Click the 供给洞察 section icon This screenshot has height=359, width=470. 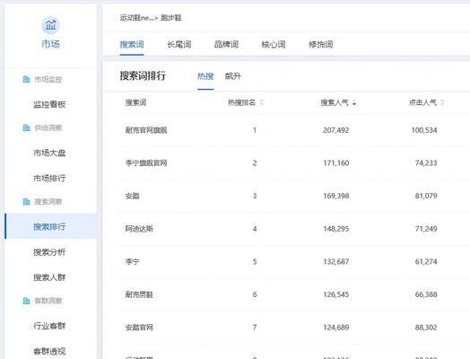tap(26, 128)
